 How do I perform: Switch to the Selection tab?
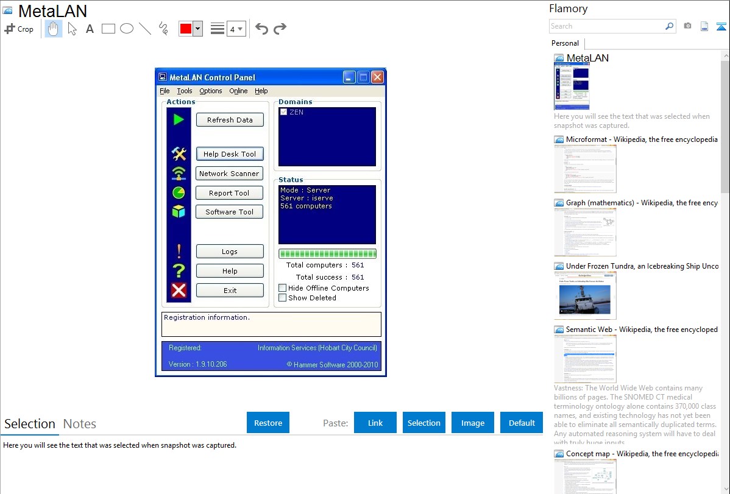pos(30,424)
